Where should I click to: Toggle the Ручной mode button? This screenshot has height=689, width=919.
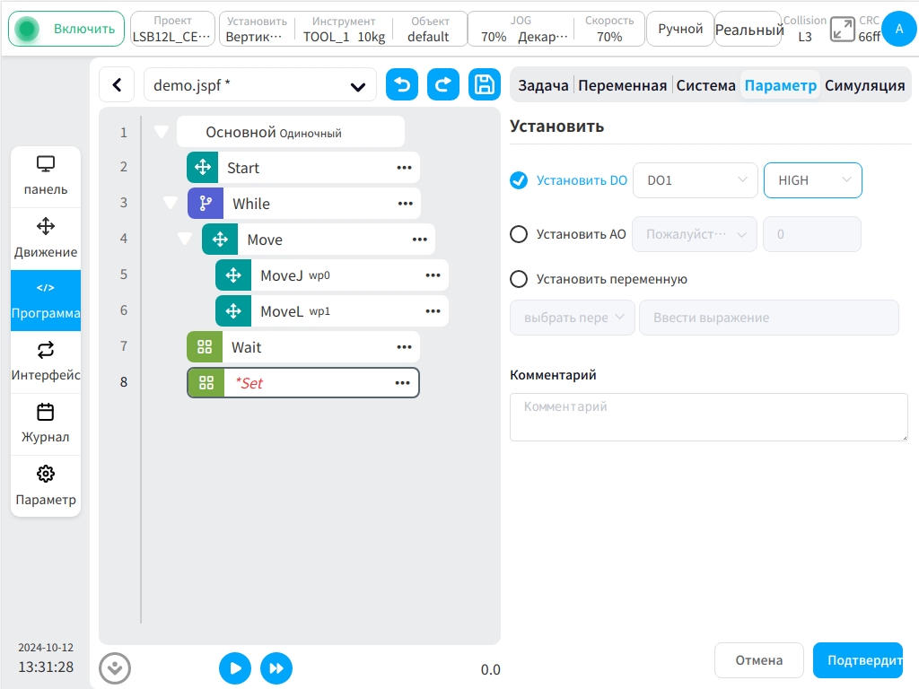tap(680, 29)
